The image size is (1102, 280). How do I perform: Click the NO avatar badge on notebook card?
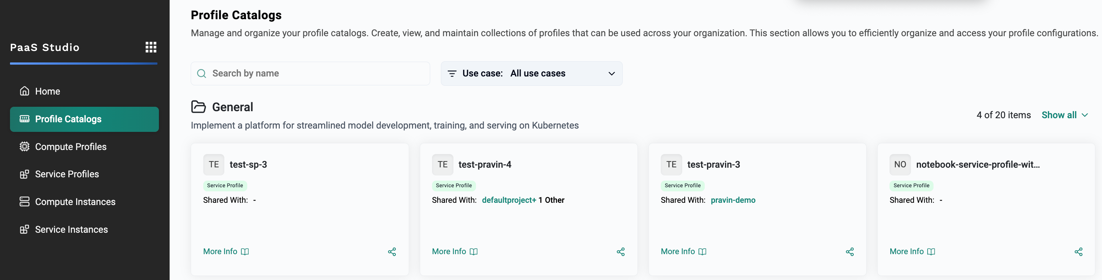899,165
